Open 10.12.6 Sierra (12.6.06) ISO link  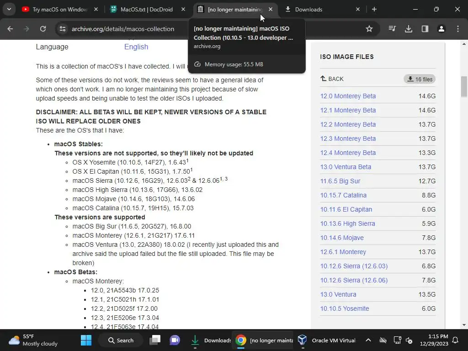(354, 280)
